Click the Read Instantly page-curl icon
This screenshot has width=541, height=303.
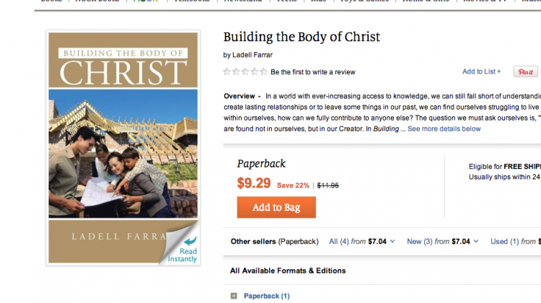click(182, 246)
